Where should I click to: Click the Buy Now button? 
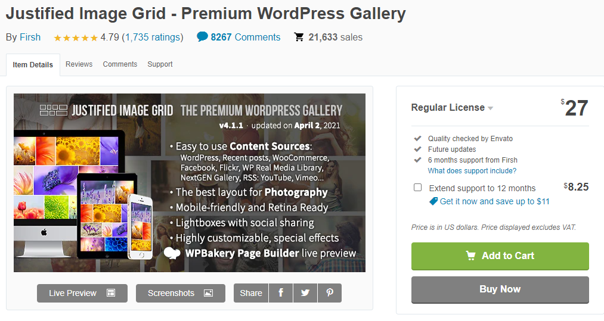click(x=500, y=289)
